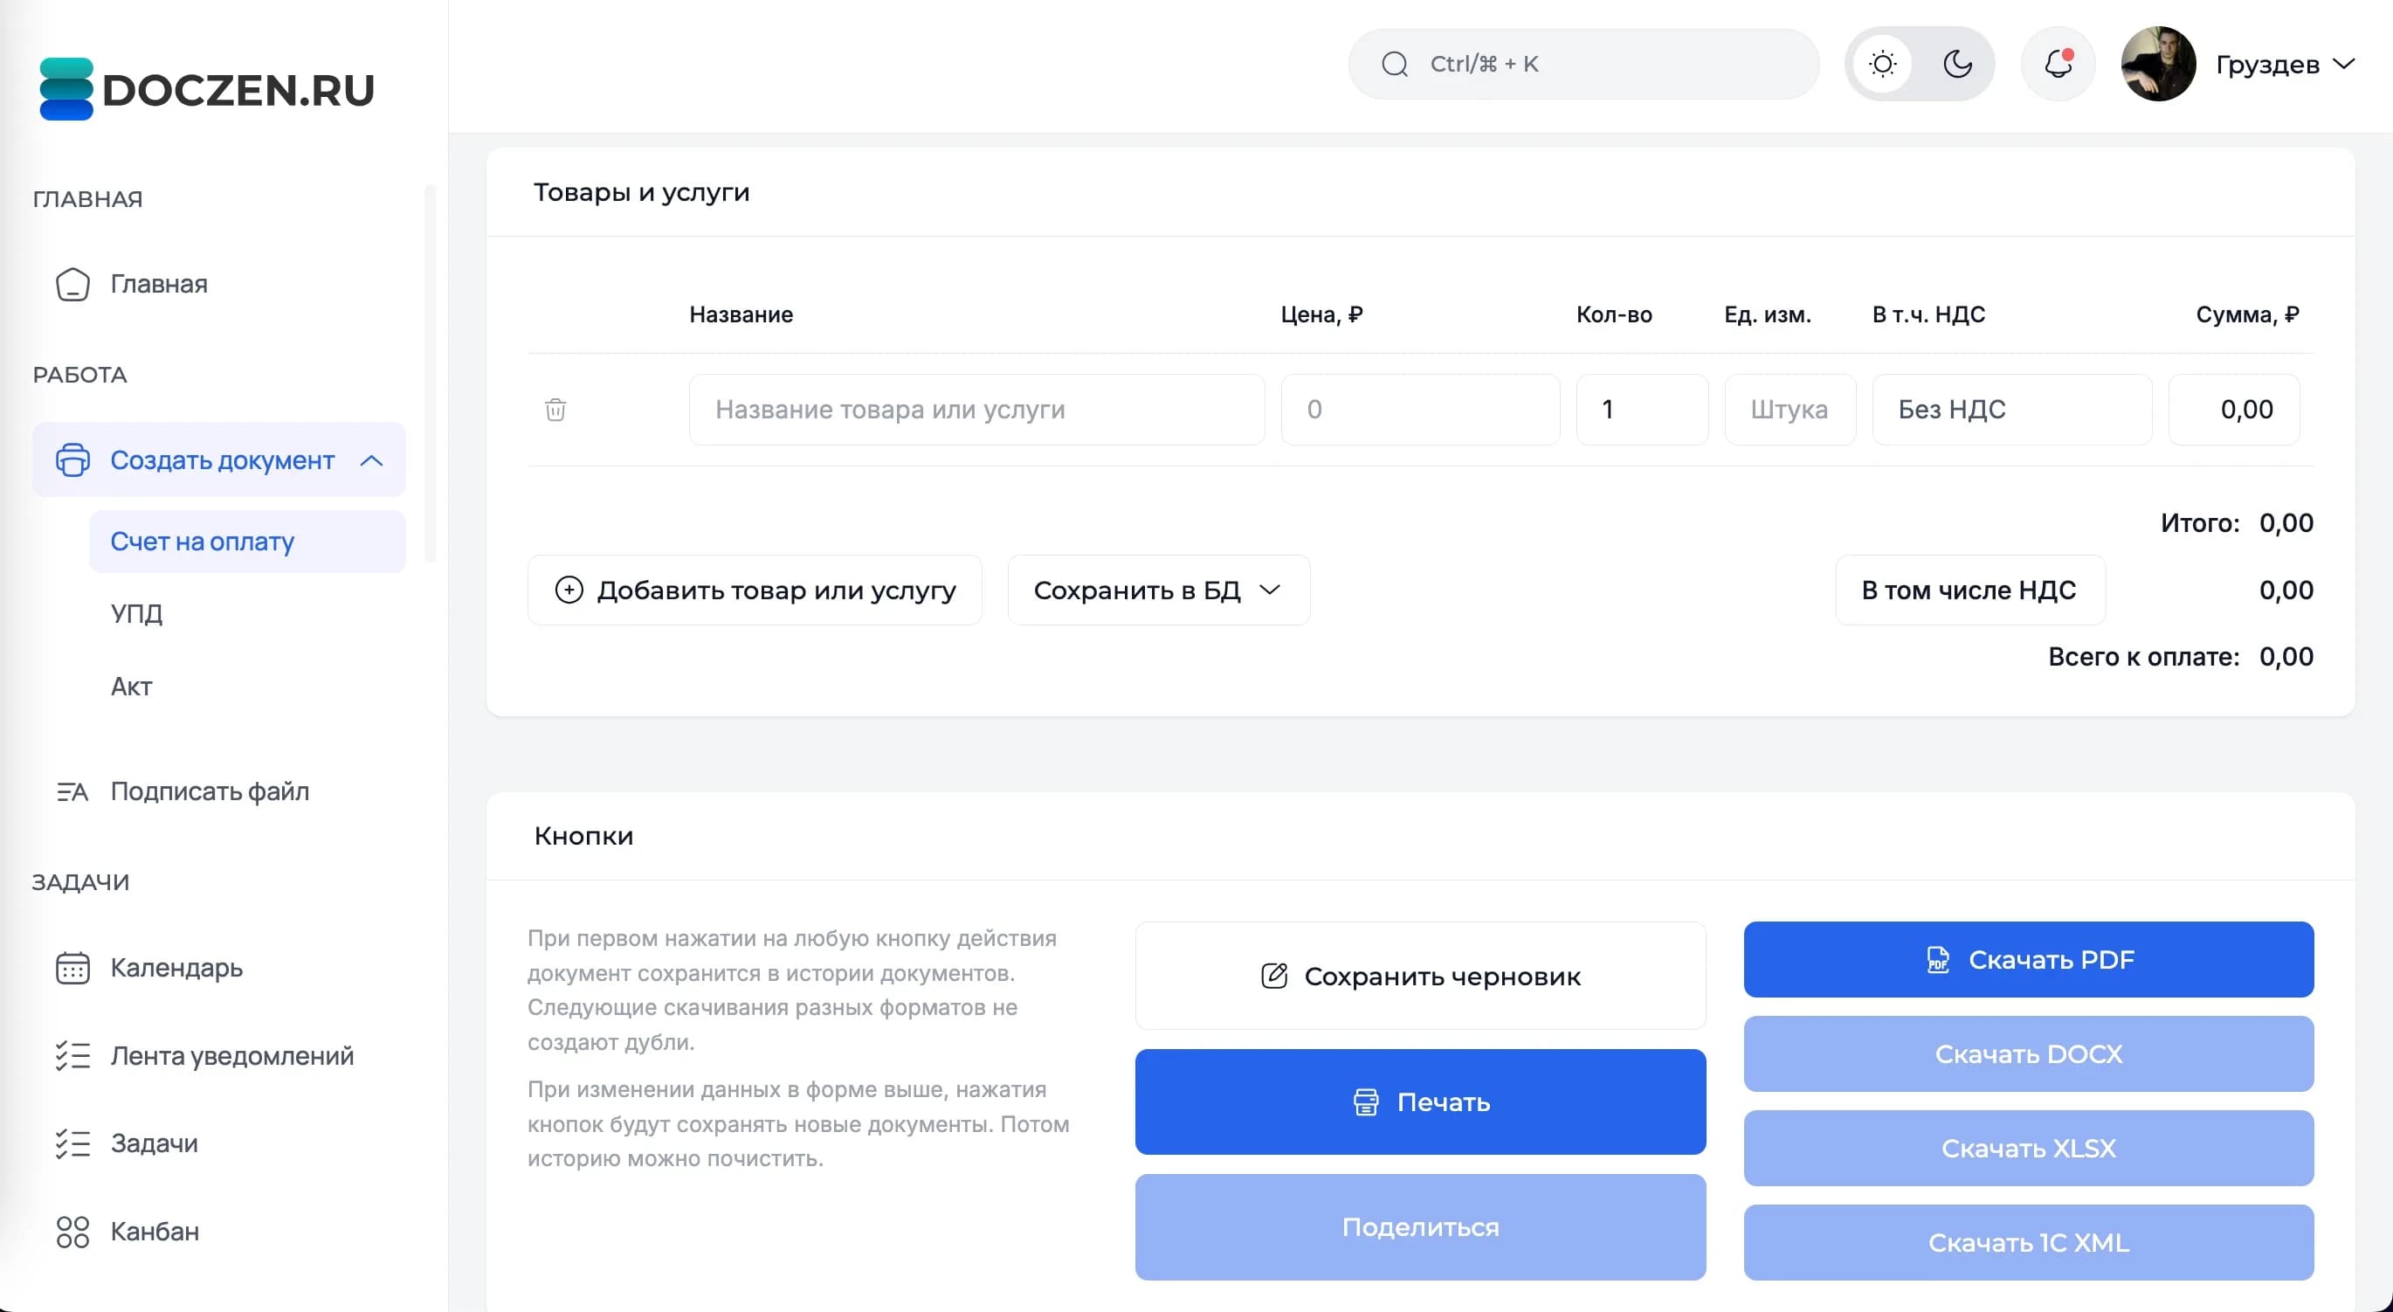Open the Главная home icon
The image size is (2393, 1312).
(x=72, y=283)
